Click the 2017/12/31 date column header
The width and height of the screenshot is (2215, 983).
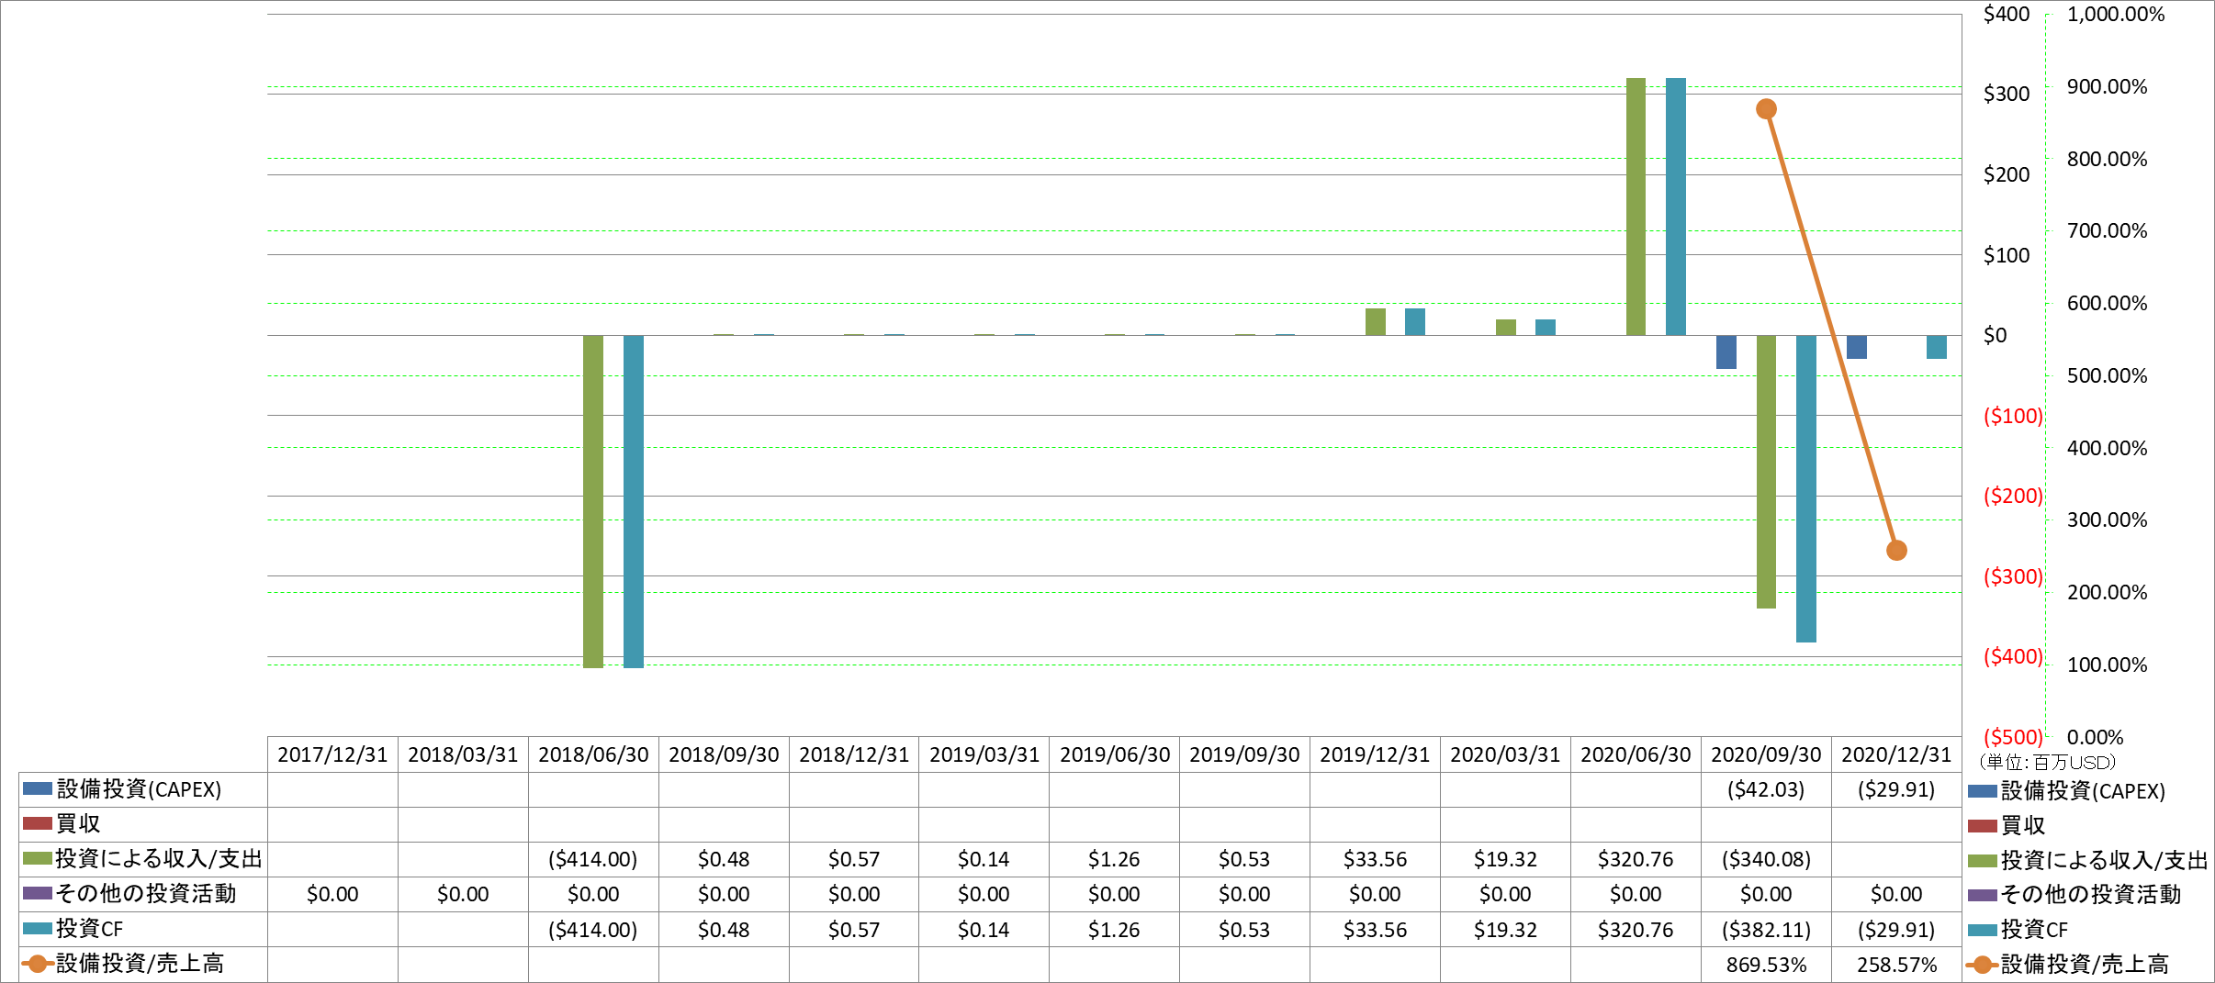click(332, 754)
